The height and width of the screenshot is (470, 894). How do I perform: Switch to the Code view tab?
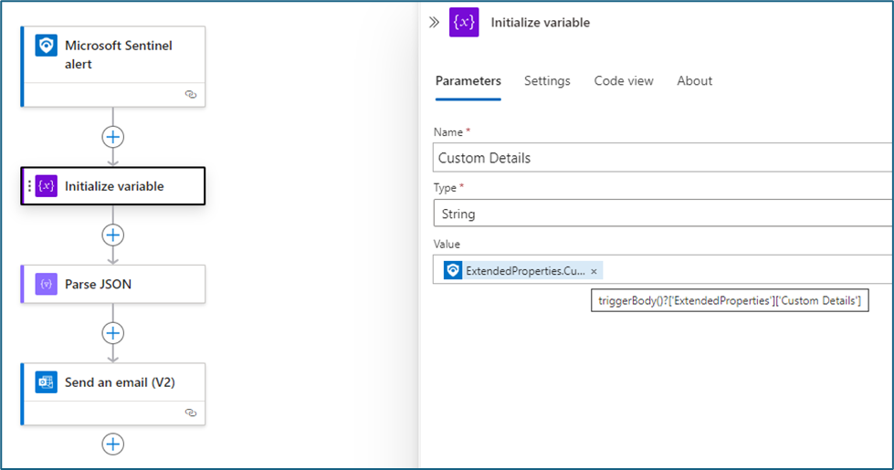pyautogui.click(x=624, y=81)
